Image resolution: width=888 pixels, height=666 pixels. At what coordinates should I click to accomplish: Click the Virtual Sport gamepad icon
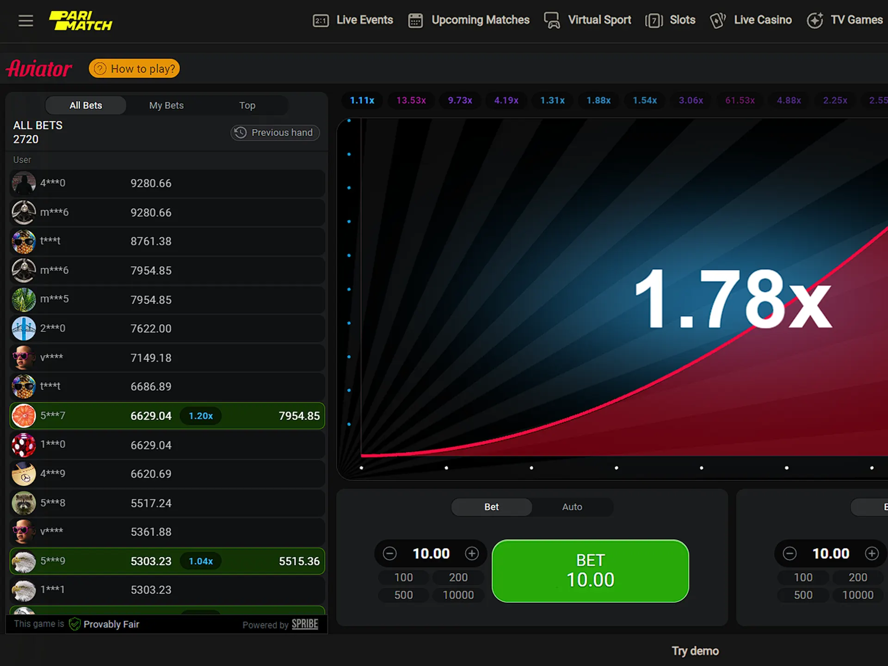coord(552,20)
